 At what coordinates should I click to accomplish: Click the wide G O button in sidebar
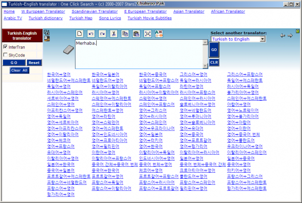tap(14, 62)
